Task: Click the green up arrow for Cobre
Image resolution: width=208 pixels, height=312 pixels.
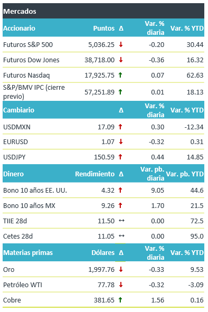Action: point(120,300)
